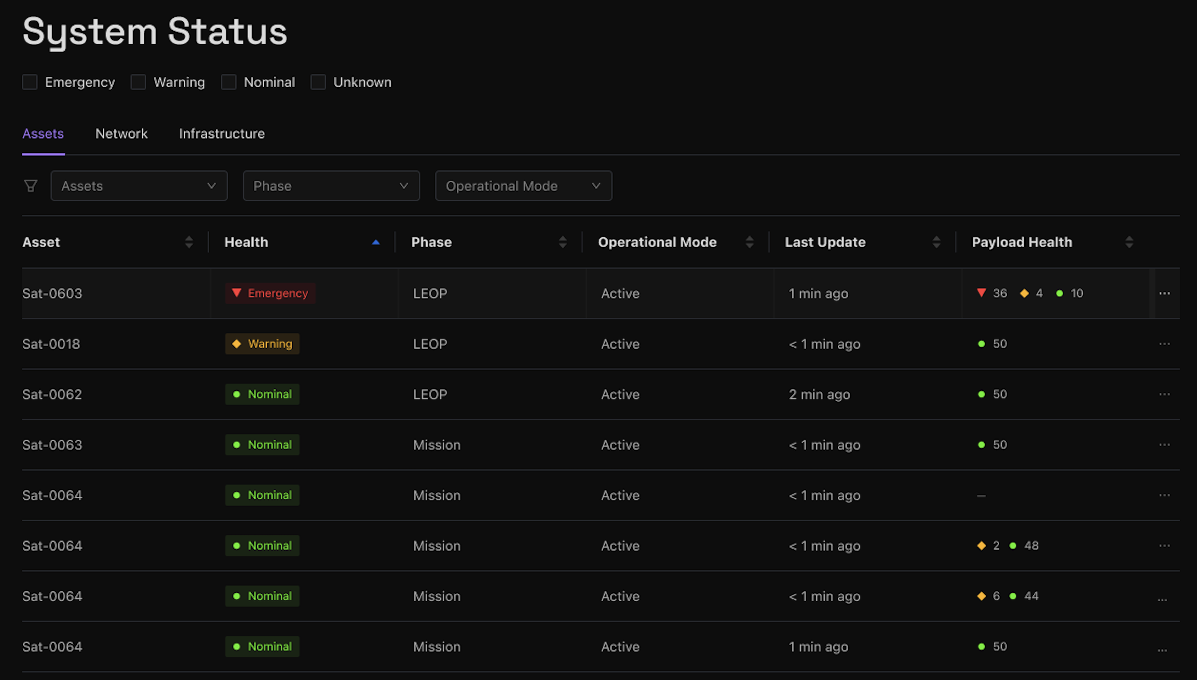
Task: Open the more-options menu for Sat-0603
Action: point(1164,293)
